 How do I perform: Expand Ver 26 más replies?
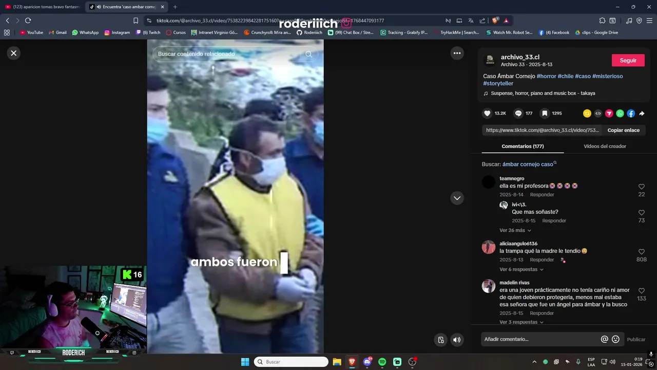pos(515,230)
